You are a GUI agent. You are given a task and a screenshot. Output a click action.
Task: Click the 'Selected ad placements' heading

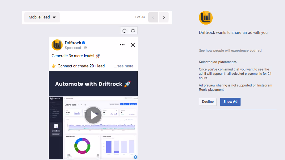coord(218,62)
